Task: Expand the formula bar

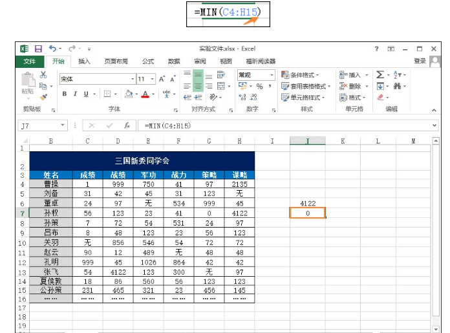Action: click(x=434, y=125)
